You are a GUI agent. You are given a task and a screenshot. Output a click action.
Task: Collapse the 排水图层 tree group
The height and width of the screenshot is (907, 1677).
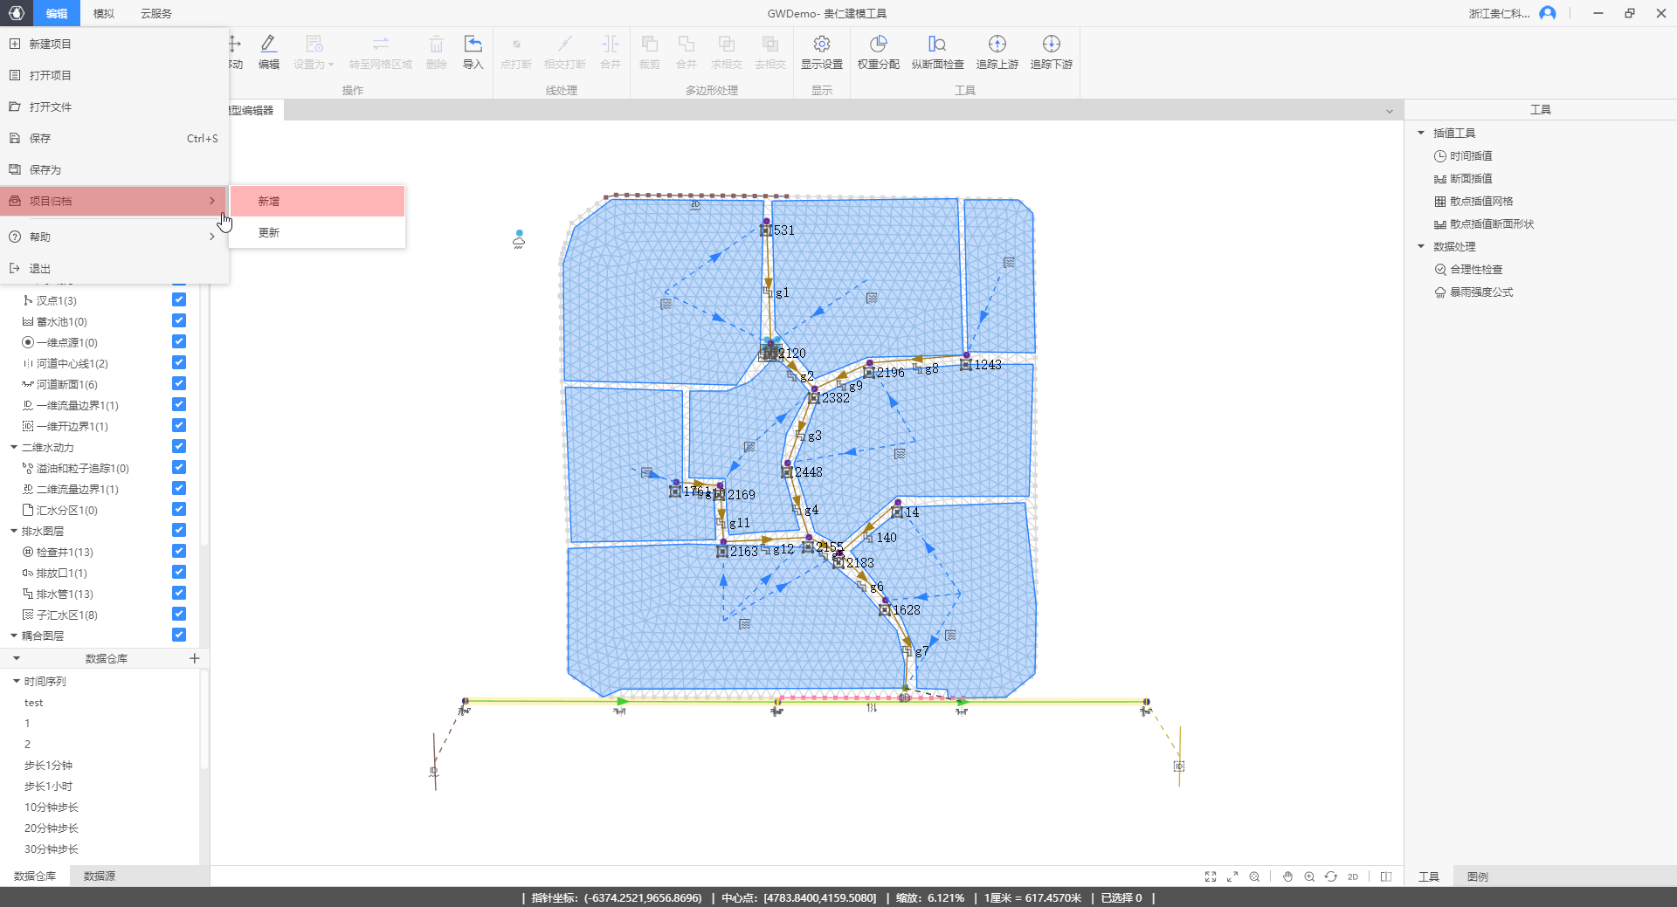coord(14,531)
